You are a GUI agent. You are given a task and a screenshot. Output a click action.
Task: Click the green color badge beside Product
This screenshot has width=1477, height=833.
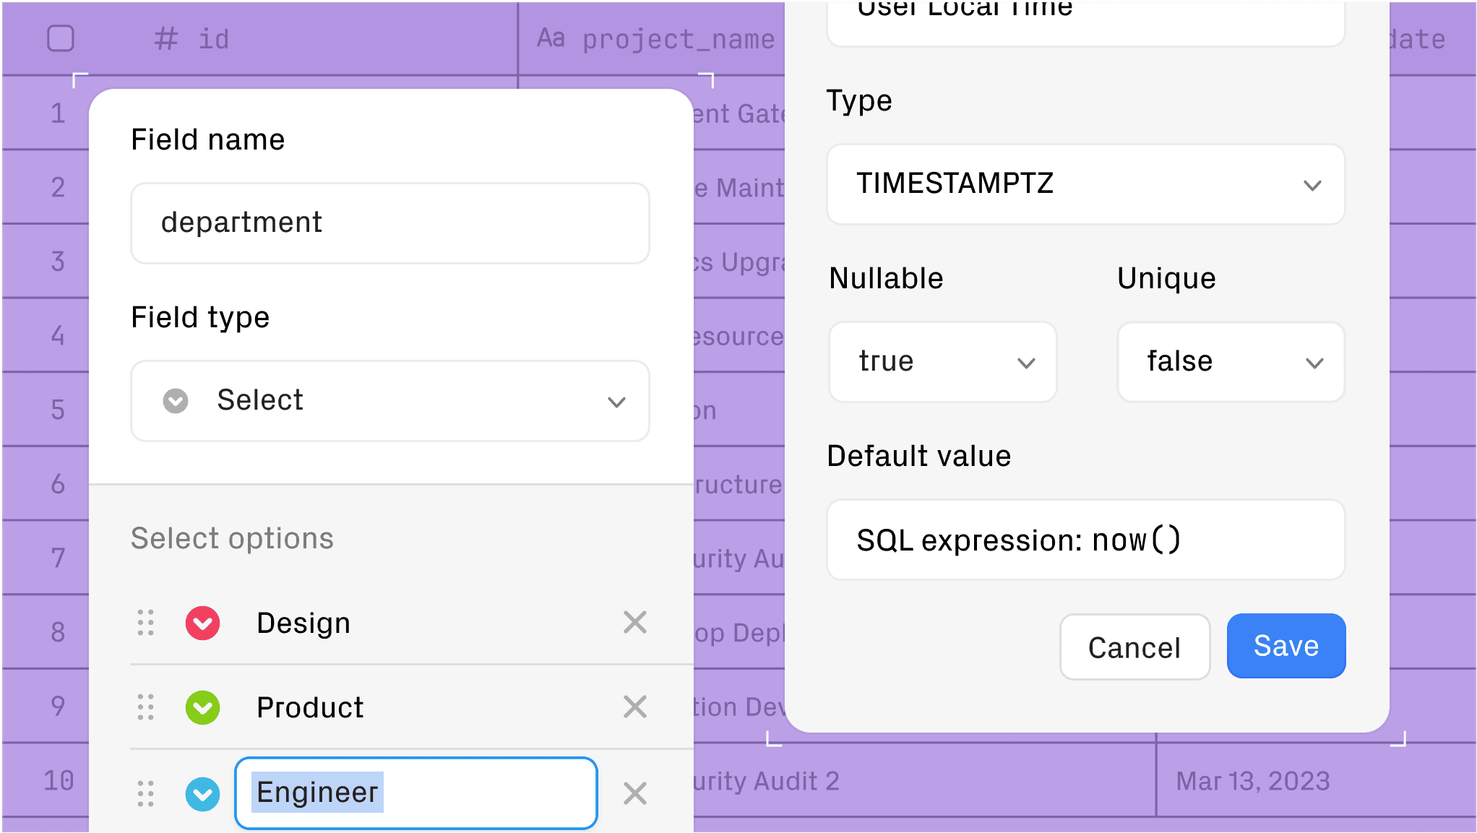click(x=202, y=708)
